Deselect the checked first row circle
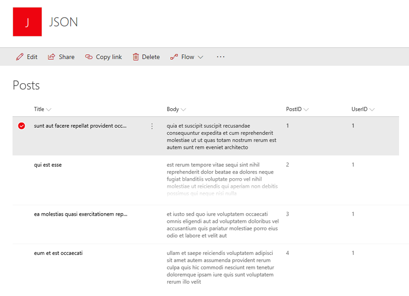 (21, 126)
